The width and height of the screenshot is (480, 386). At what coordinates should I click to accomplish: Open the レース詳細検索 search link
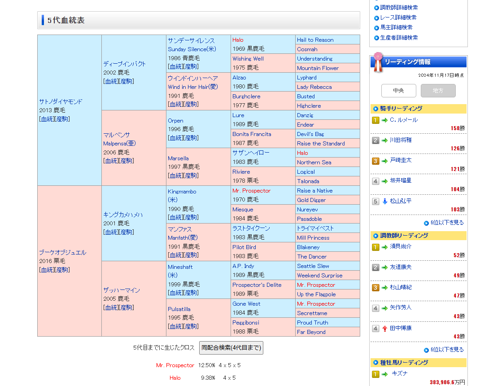coord(398,18)
